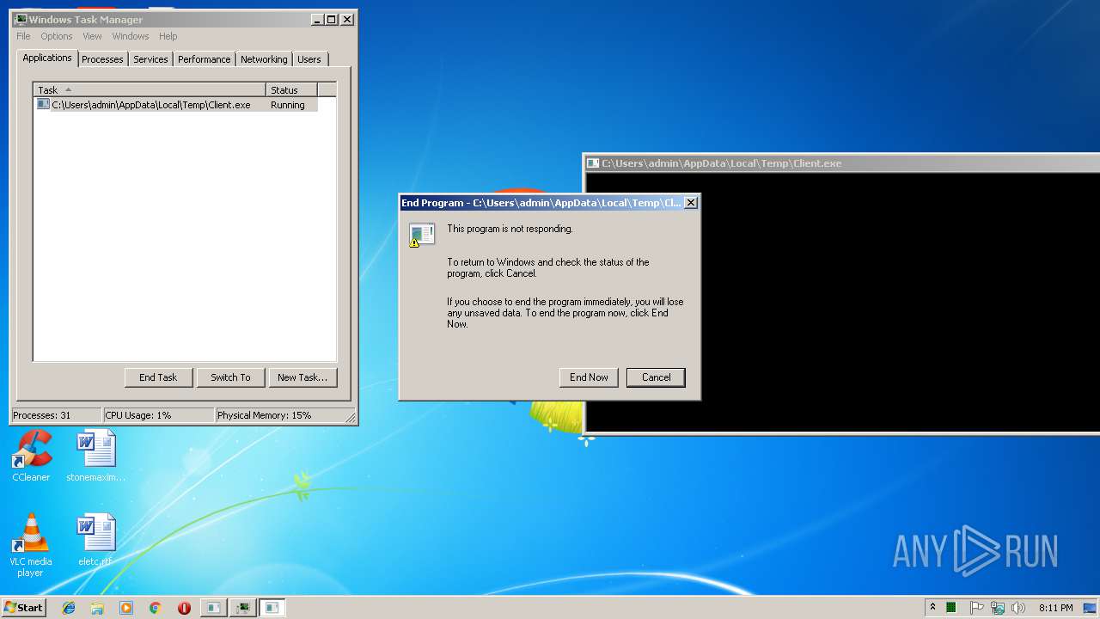
Task: Open the CCleaner desktop shortcut
Action: tap(31, 456)
